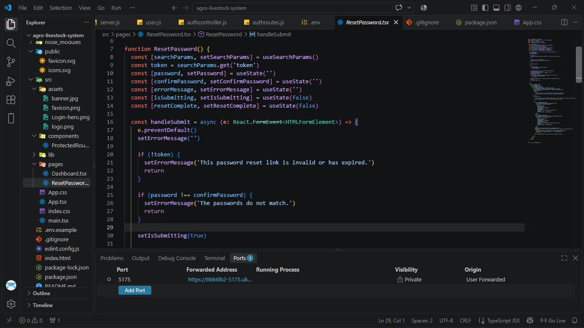Toggle the bottom panel visibility
Viewport: 584px width, 328px height.
(496, 8)
